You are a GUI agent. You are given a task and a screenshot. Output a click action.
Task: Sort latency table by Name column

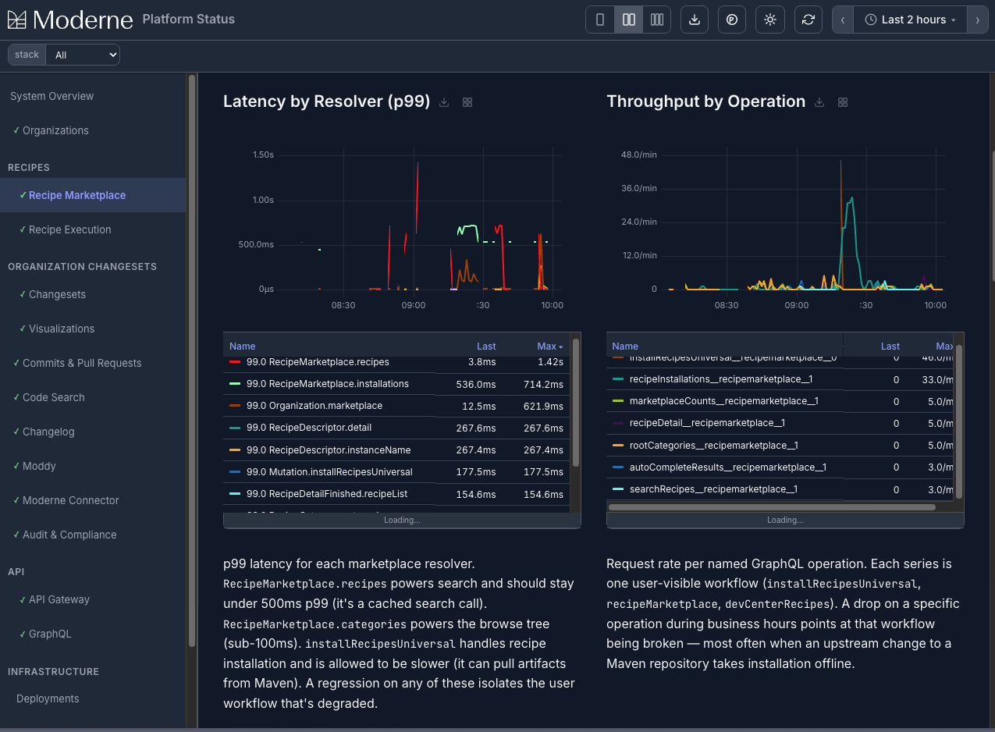(243, 346)
